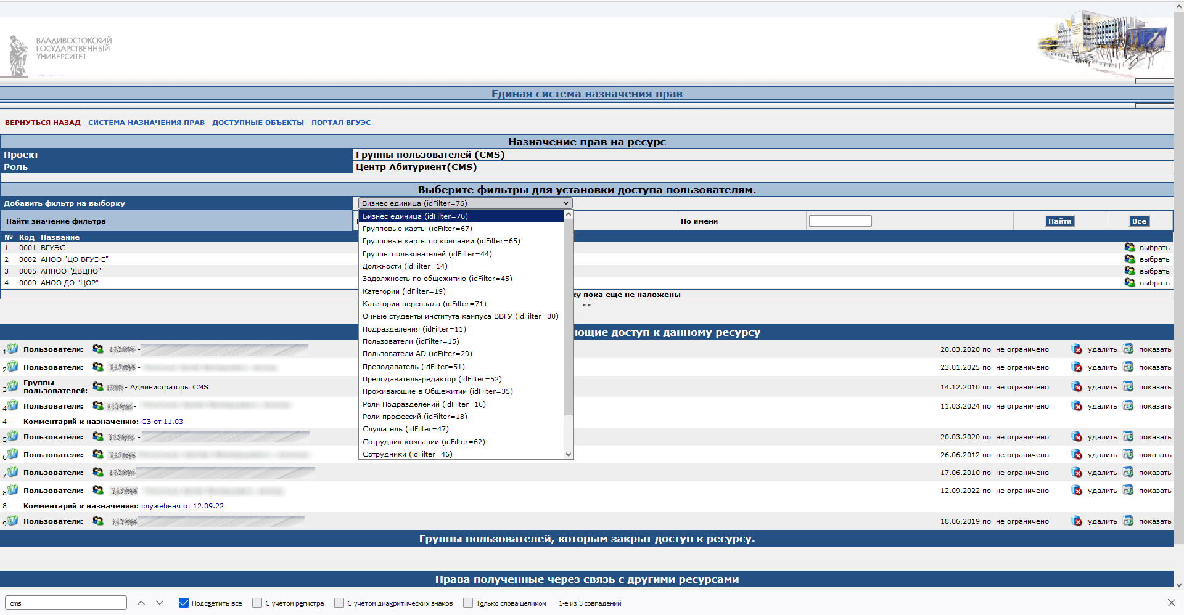Open ВЕРНУТЬСЯ НАЗАД link
This screenshot has height=615, width=1184.
coord(43,123)
